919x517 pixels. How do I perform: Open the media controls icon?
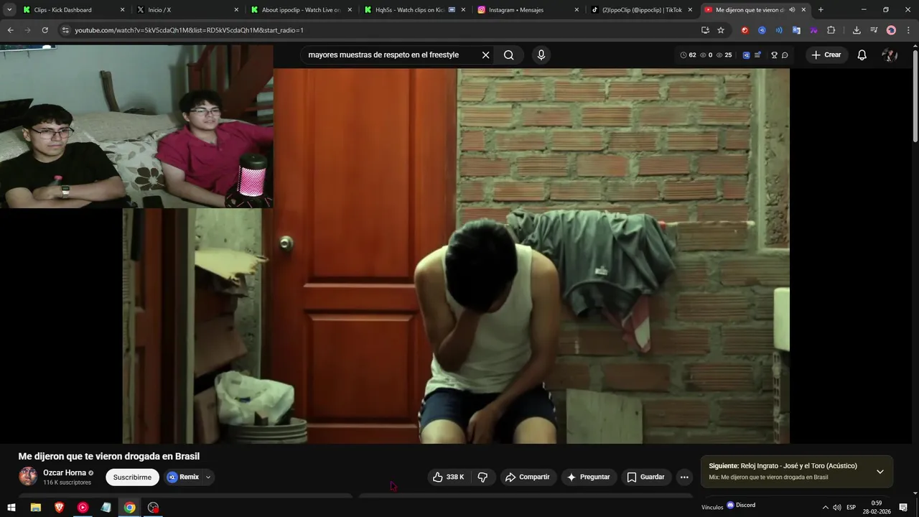tap(874, 30)
